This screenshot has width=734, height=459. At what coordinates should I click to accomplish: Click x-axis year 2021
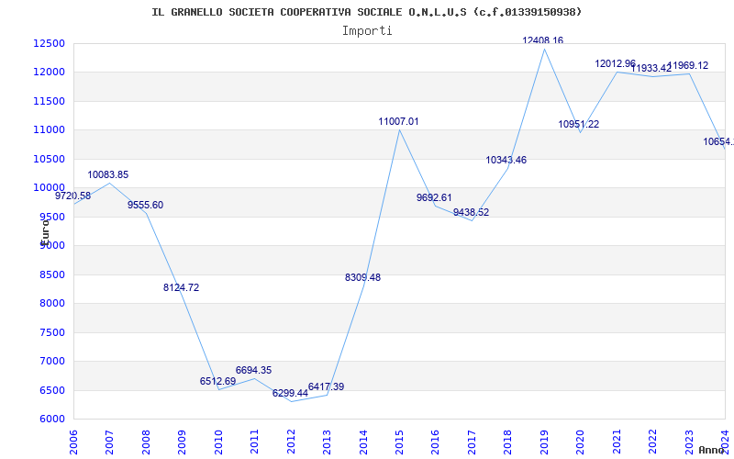(x=617, y=442)
